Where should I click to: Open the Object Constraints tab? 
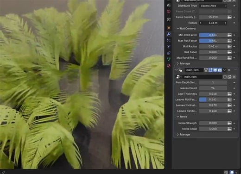(169, 53)
